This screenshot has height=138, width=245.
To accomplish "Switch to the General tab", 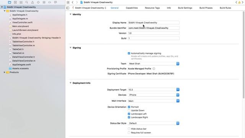I will [115, 8].
